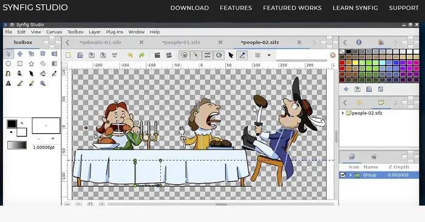Select the Rectangle tool

point(20,63)
